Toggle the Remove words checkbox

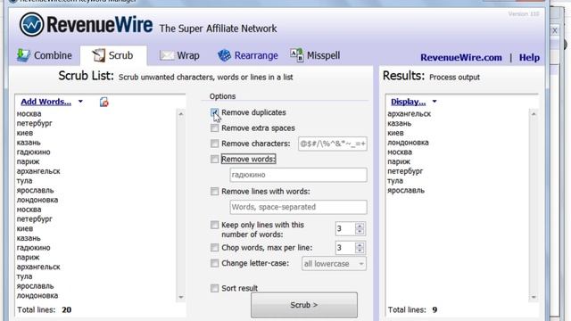pyautogui.click(x=214, y=159)
